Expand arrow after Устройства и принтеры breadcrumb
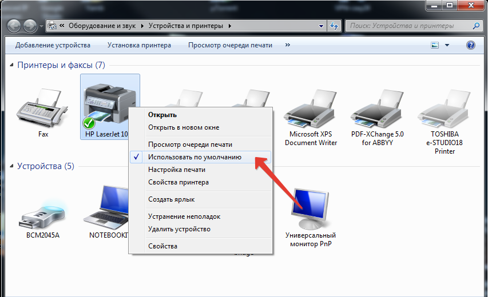Image resolution: width=488 pixels, height=297 pixels. click(229, 26)
